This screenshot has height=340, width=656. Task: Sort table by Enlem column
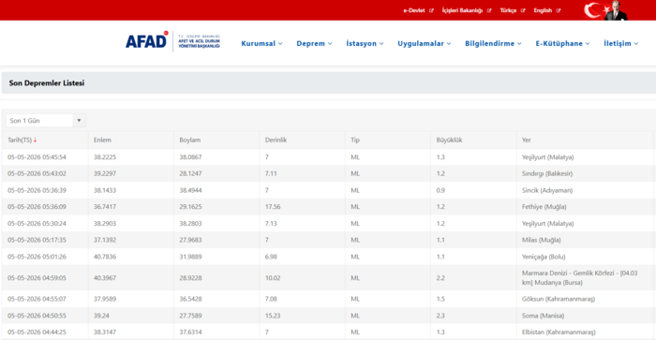[102, 140]
